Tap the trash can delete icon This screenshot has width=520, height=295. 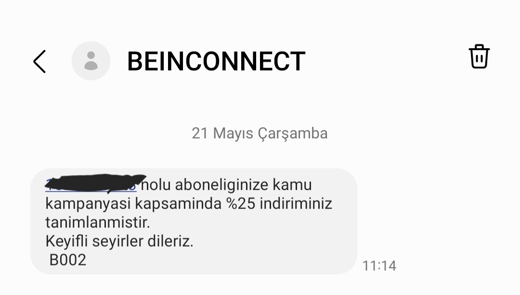click(479, 56)
